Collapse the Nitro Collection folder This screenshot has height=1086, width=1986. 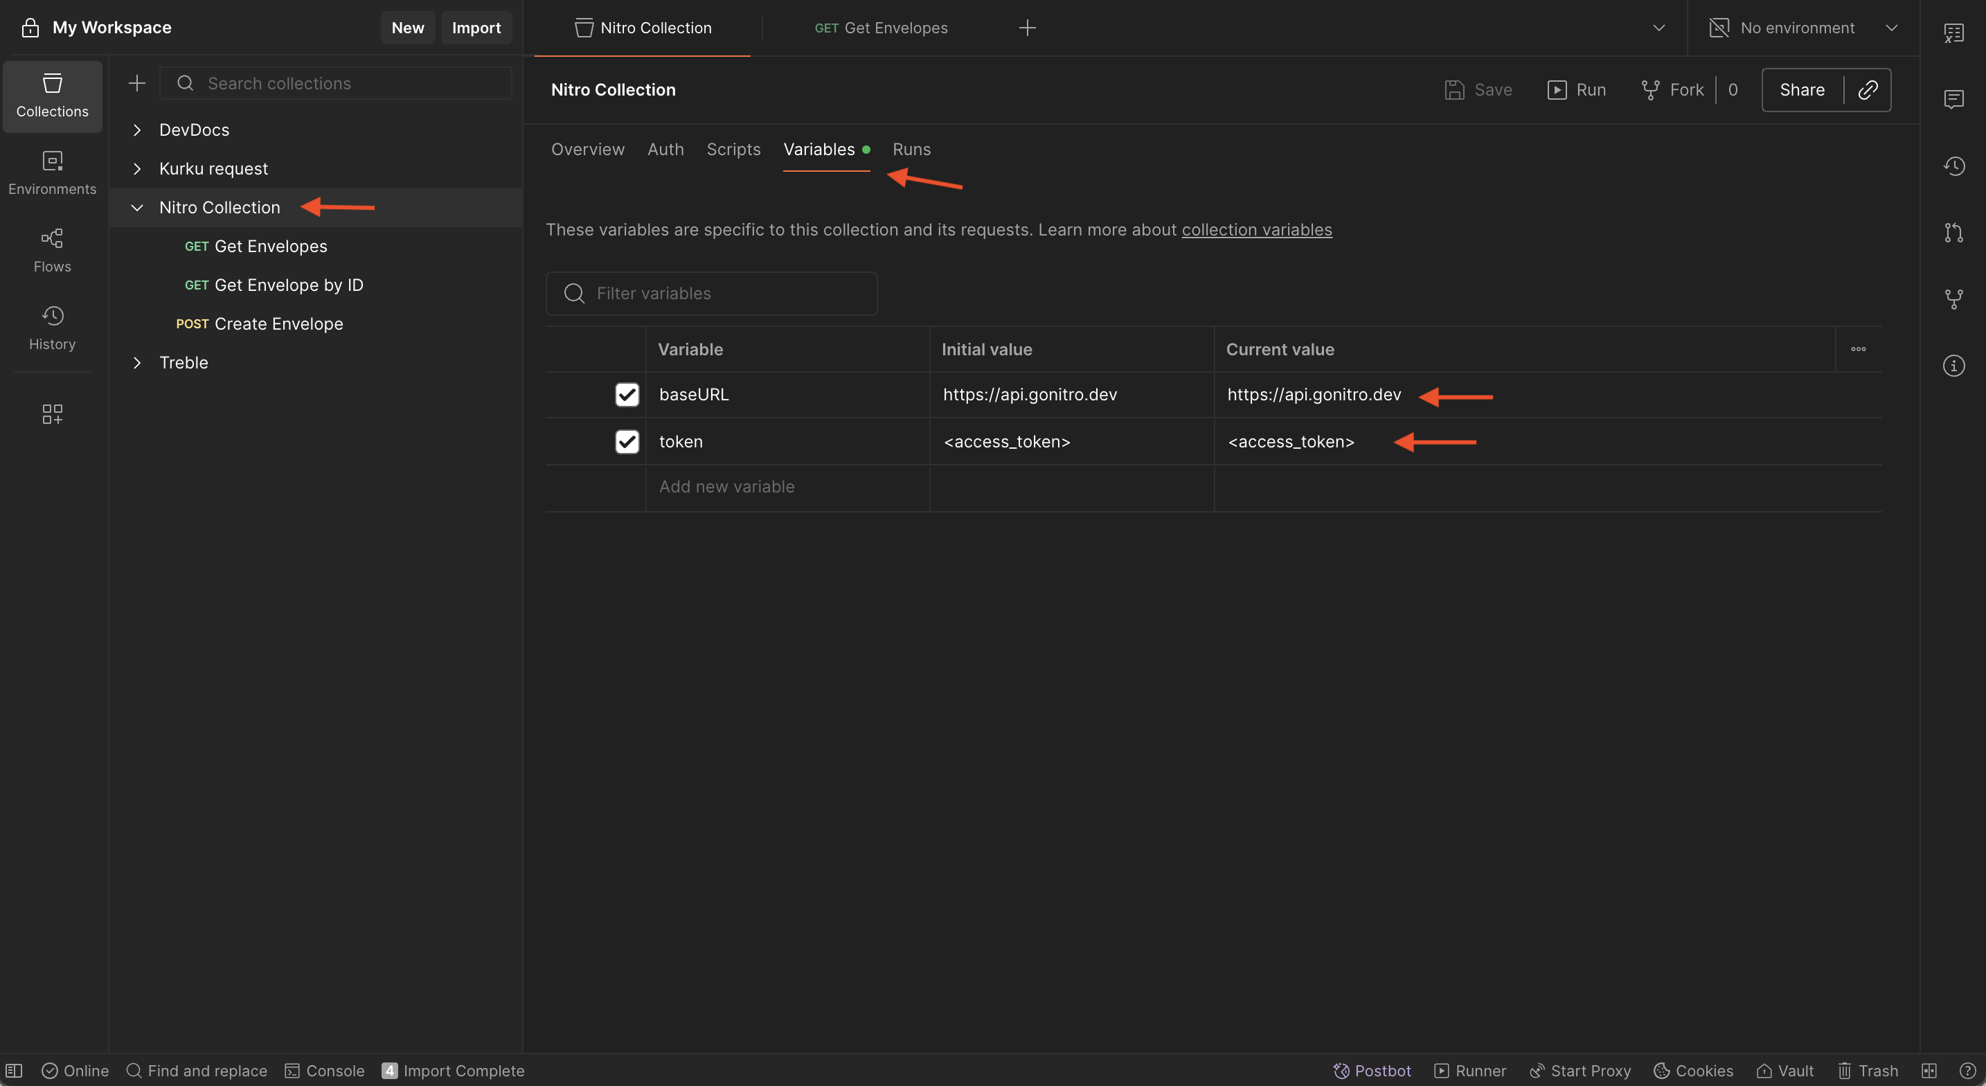point(137,208)
